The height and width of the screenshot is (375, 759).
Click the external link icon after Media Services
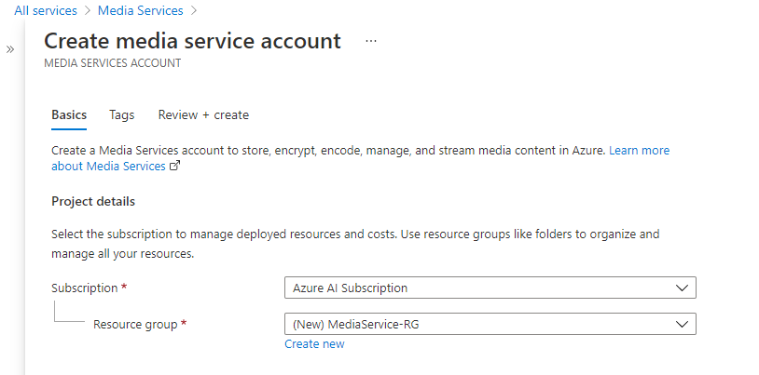pos(174,167)
